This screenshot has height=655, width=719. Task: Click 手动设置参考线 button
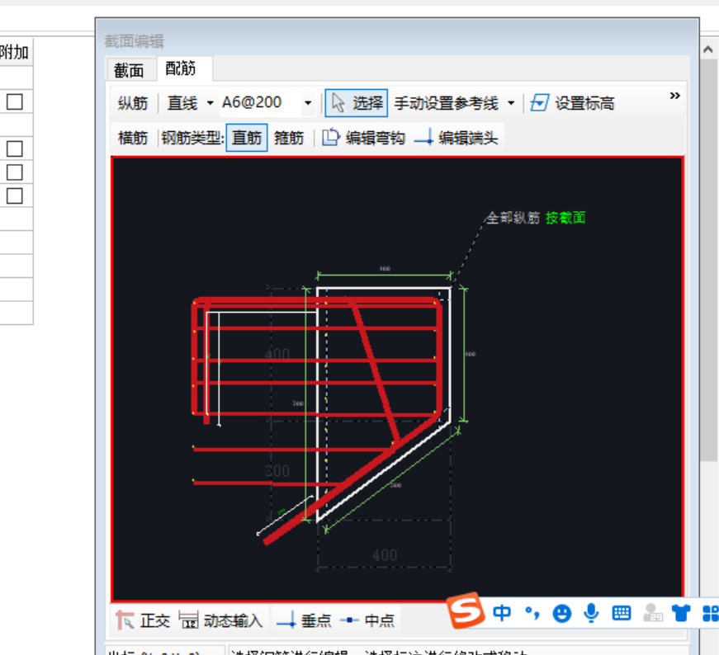click(446, 103)
